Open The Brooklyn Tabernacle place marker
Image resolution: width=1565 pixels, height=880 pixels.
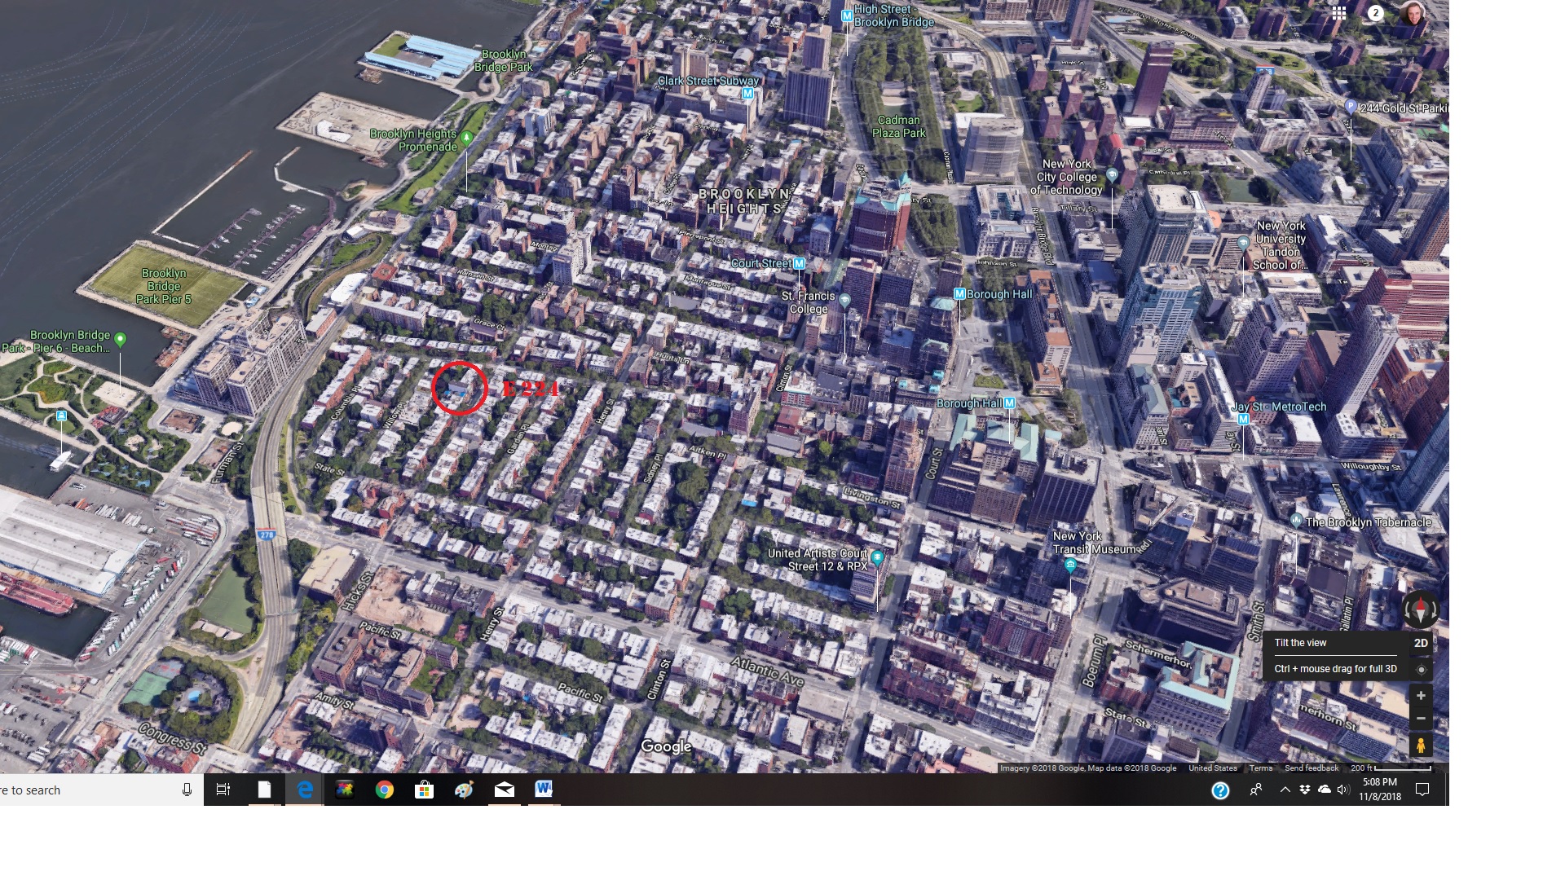pos(1297,520)
